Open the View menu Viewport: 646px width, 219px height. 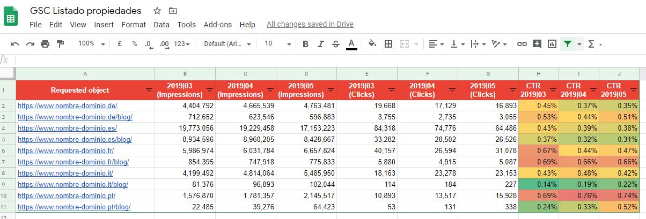pyautogui.click(x=78, y=25)
